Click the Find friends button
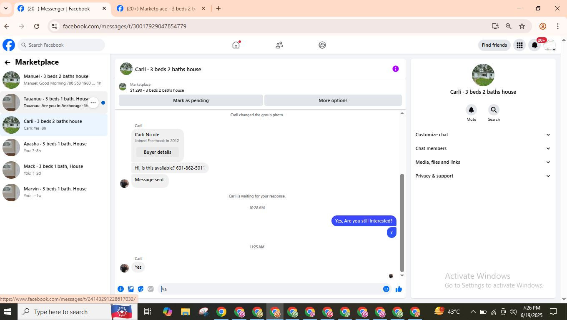The height and width of the screenshot is (320, 567). coord(494,45)
